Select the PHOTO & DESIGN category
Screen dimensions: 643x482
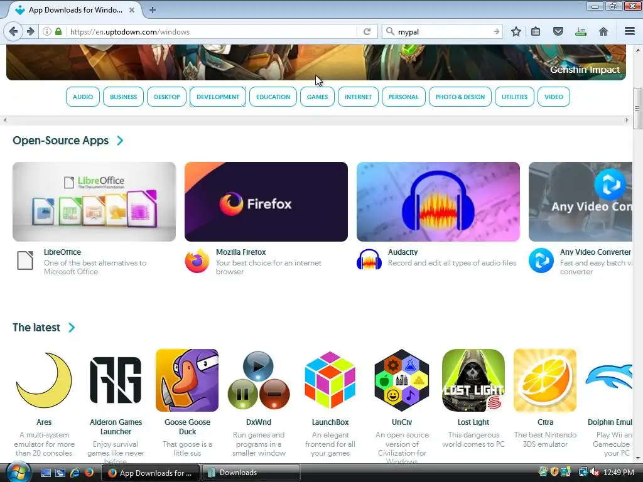click(460, 97)
